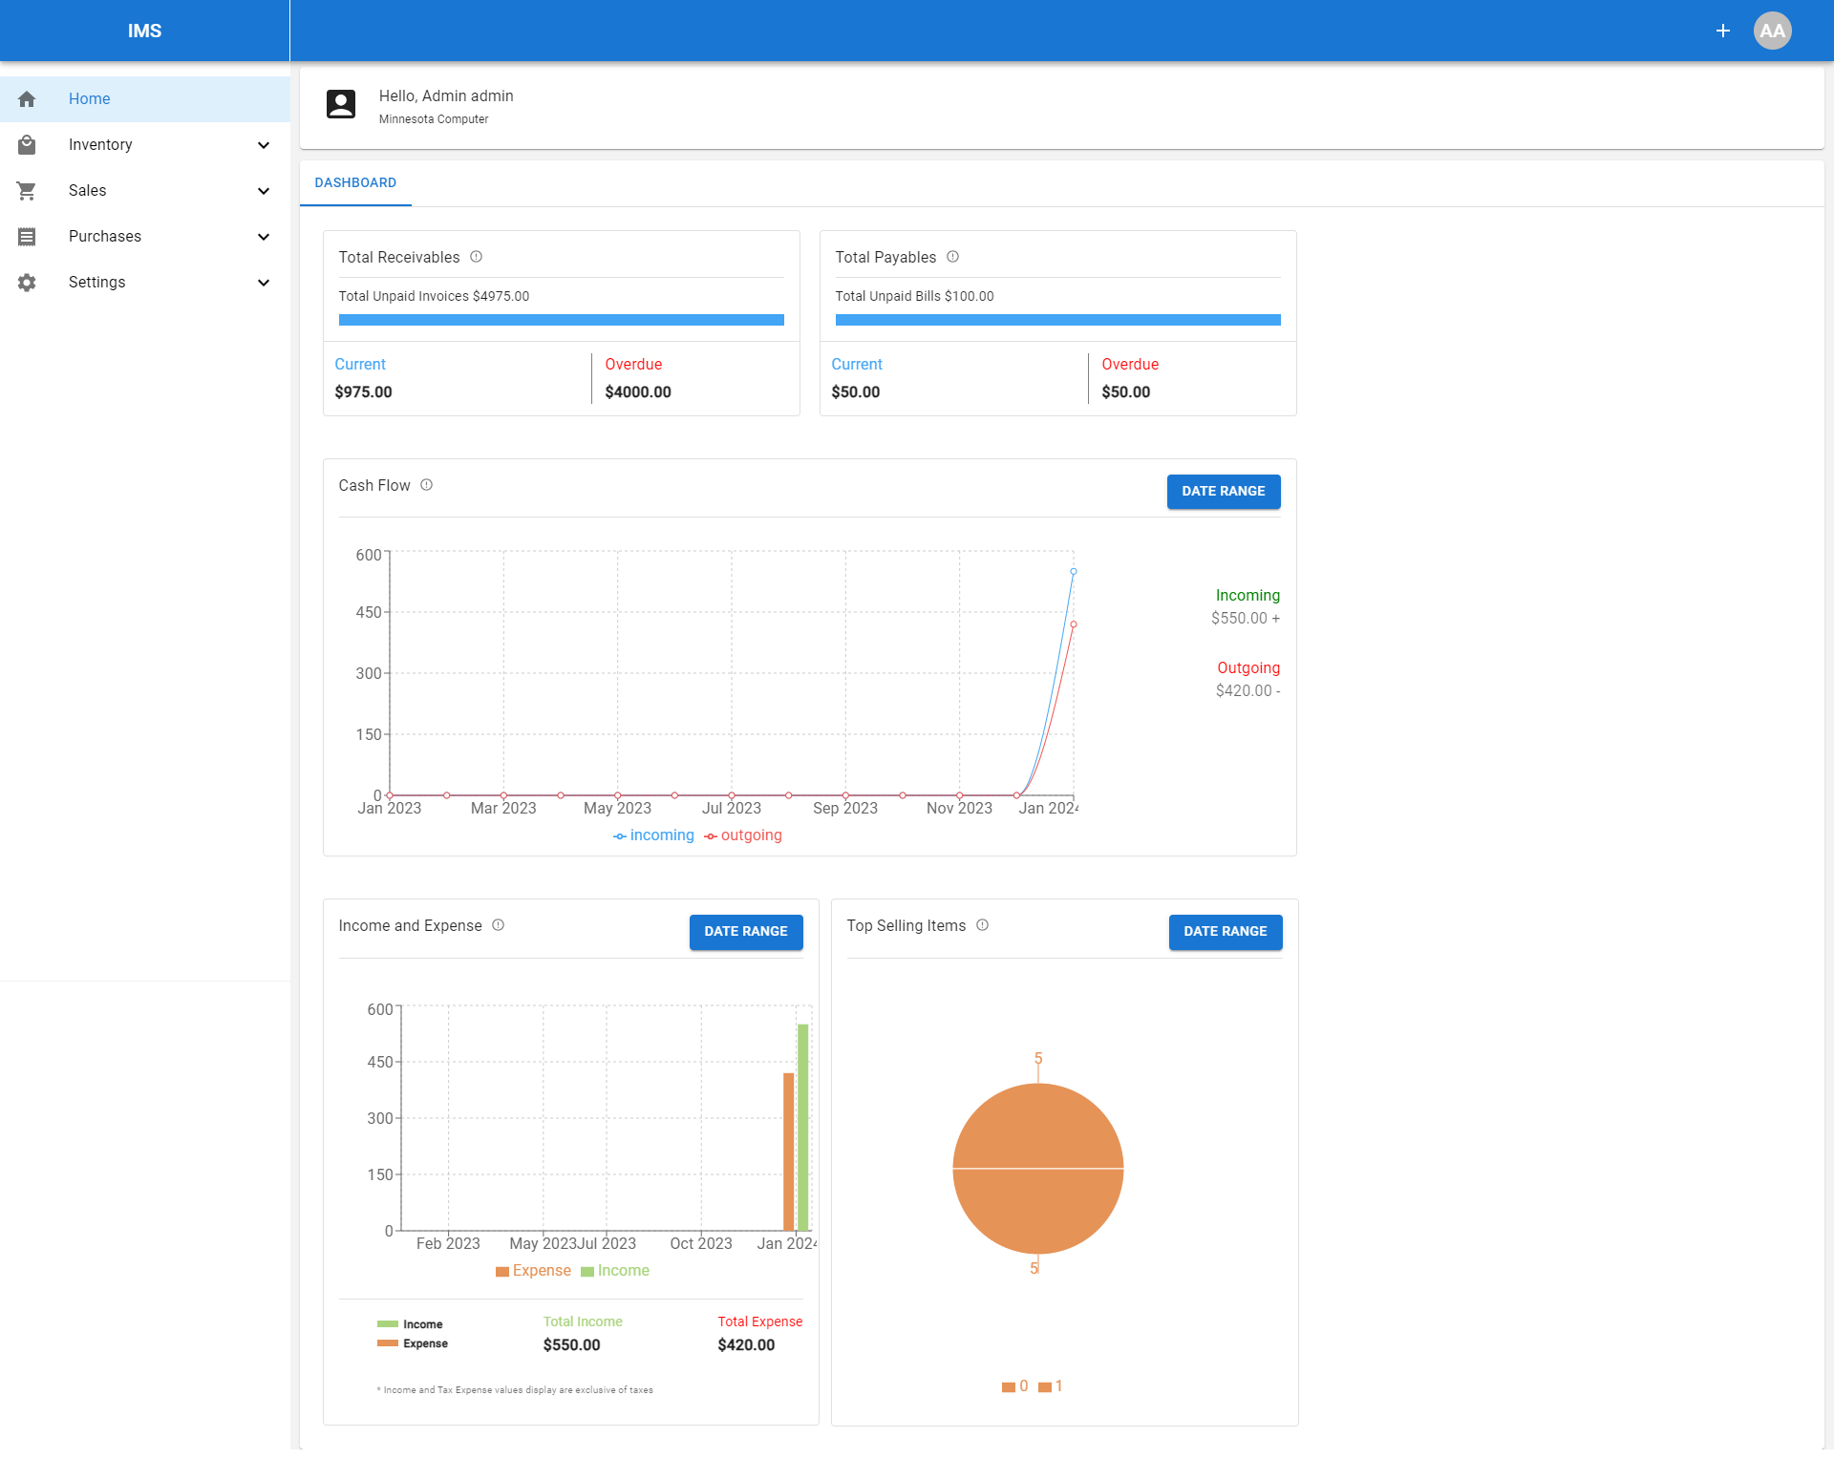Toggle incoming series in Cash Flow legend
This screenshot has height=1459, width=1834.
[x=653, y=835]
